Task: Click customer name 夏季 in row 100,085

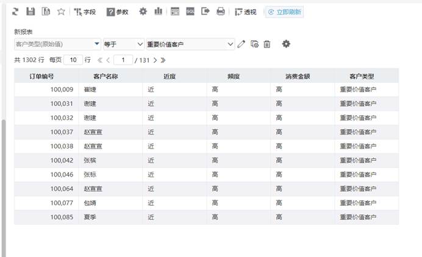Action: pyautogui.click(x=90, y=217)
